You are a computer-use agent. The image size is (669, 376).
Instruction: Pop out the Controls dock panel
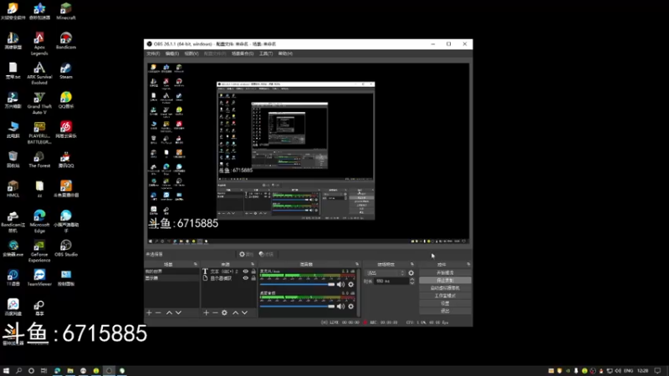pyautogui.click(x=468, y=264)
